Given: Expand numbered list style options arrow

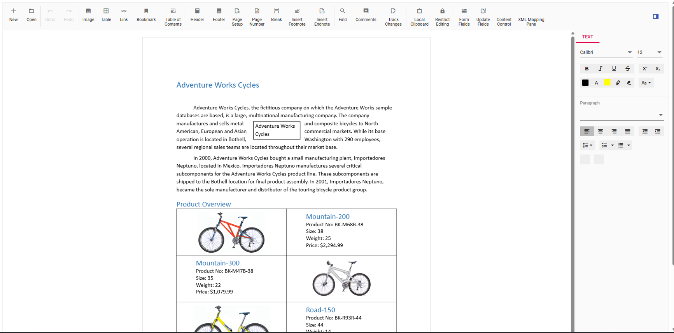Looking at the screenshot, I should coord(628,146).
